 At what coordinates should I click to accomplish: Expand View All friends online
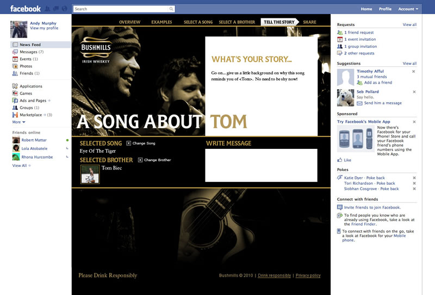(21, 166)
